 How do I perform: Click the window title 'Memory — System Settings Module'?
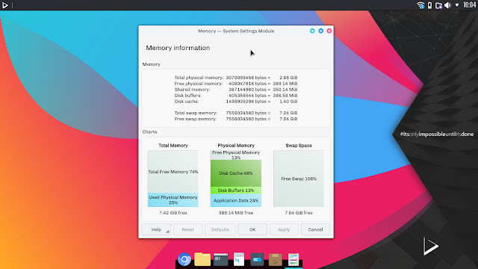coord(236,31)
